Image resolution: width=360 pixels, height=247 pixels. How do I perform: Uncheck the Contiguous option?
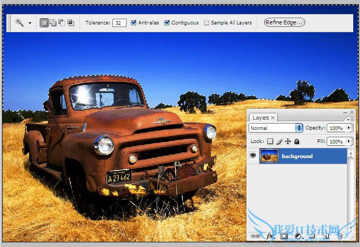(x=167, y=23)
